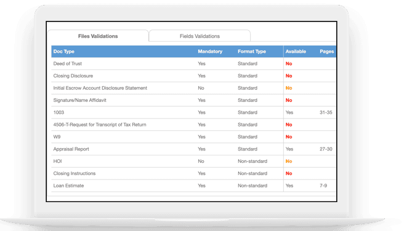Select the Appraisal Report row
This screenshot has height=231, width=404.
[x=194, y=149]
